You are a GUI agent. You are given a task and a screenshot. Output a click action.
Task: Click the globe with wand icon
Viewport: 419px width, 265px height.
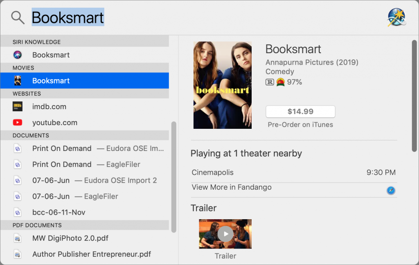pos(396,17)
